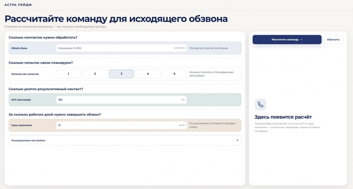Viewport: 353px width, 189px height.
Task: Select 4 attempts option
Action: [148, 74]
